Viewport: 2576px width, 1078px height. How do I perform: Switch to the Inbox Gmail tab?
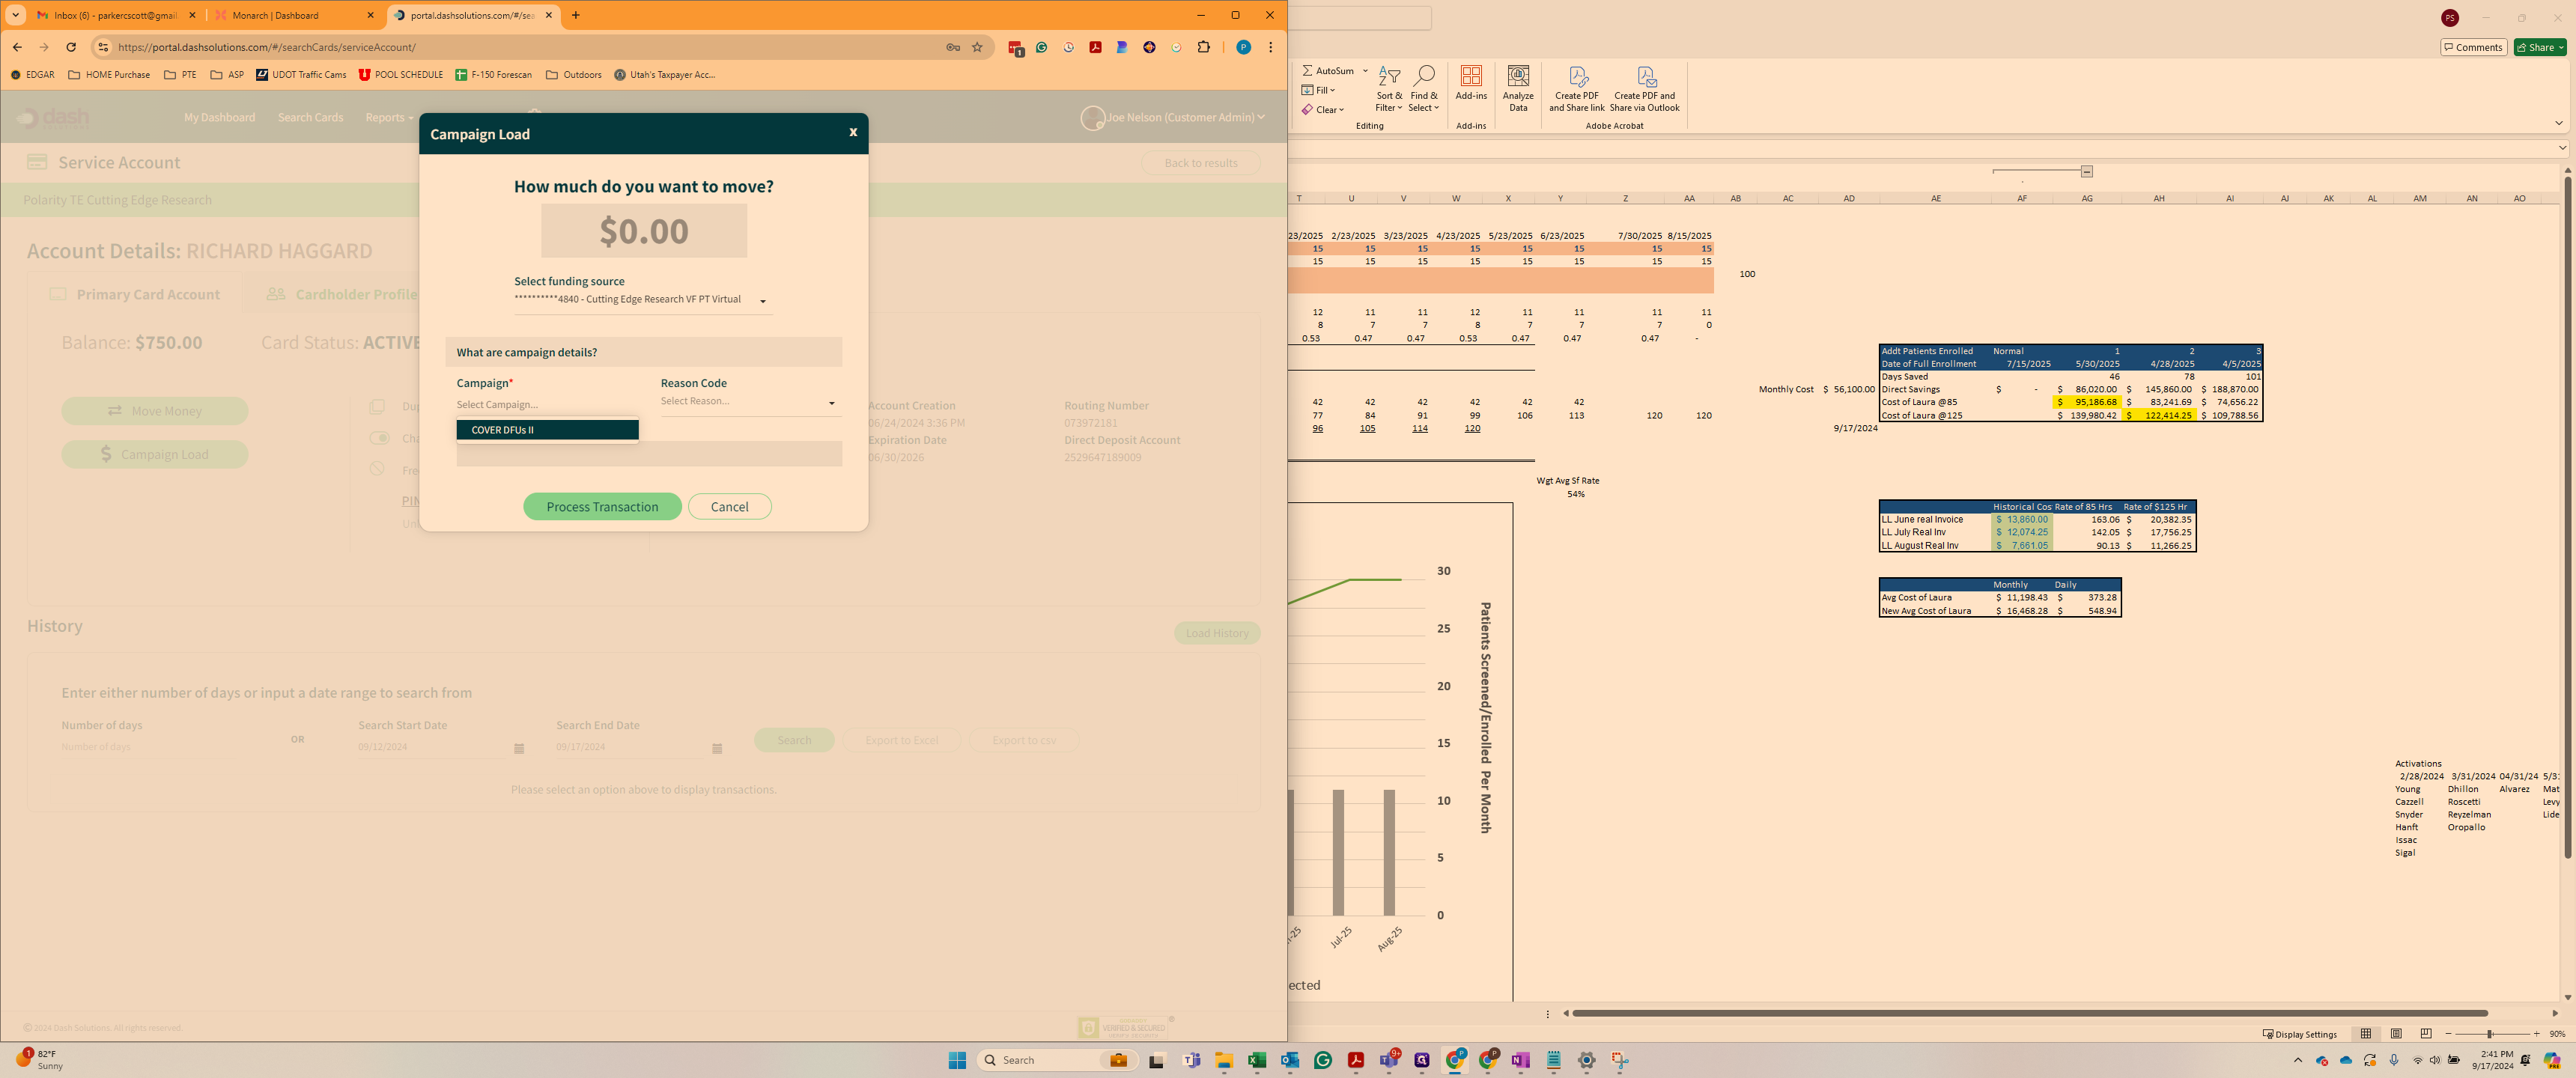click(115, 15)
